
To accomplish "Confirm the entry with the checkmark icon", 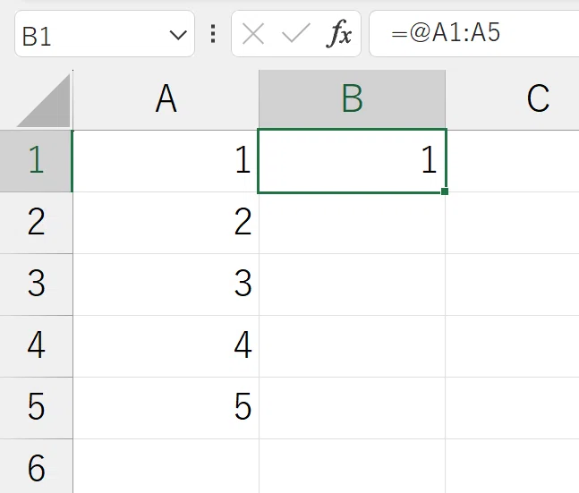I will [296, 34].
